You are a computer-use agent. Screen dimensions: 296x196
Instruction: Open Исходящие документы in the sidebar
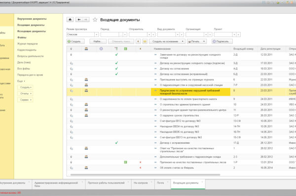coord(32,31)
